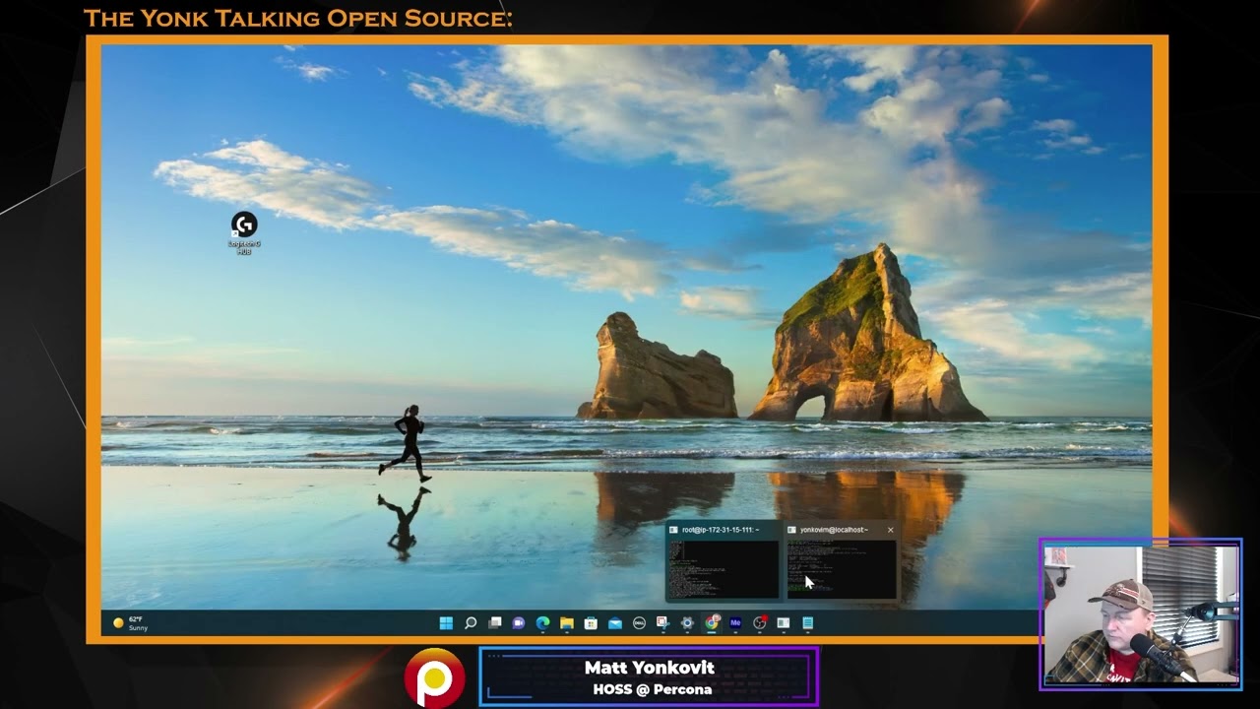The image size is (1260, 709).
Task: Open Microsoft Edge from the taskbar
Action: 542,622
